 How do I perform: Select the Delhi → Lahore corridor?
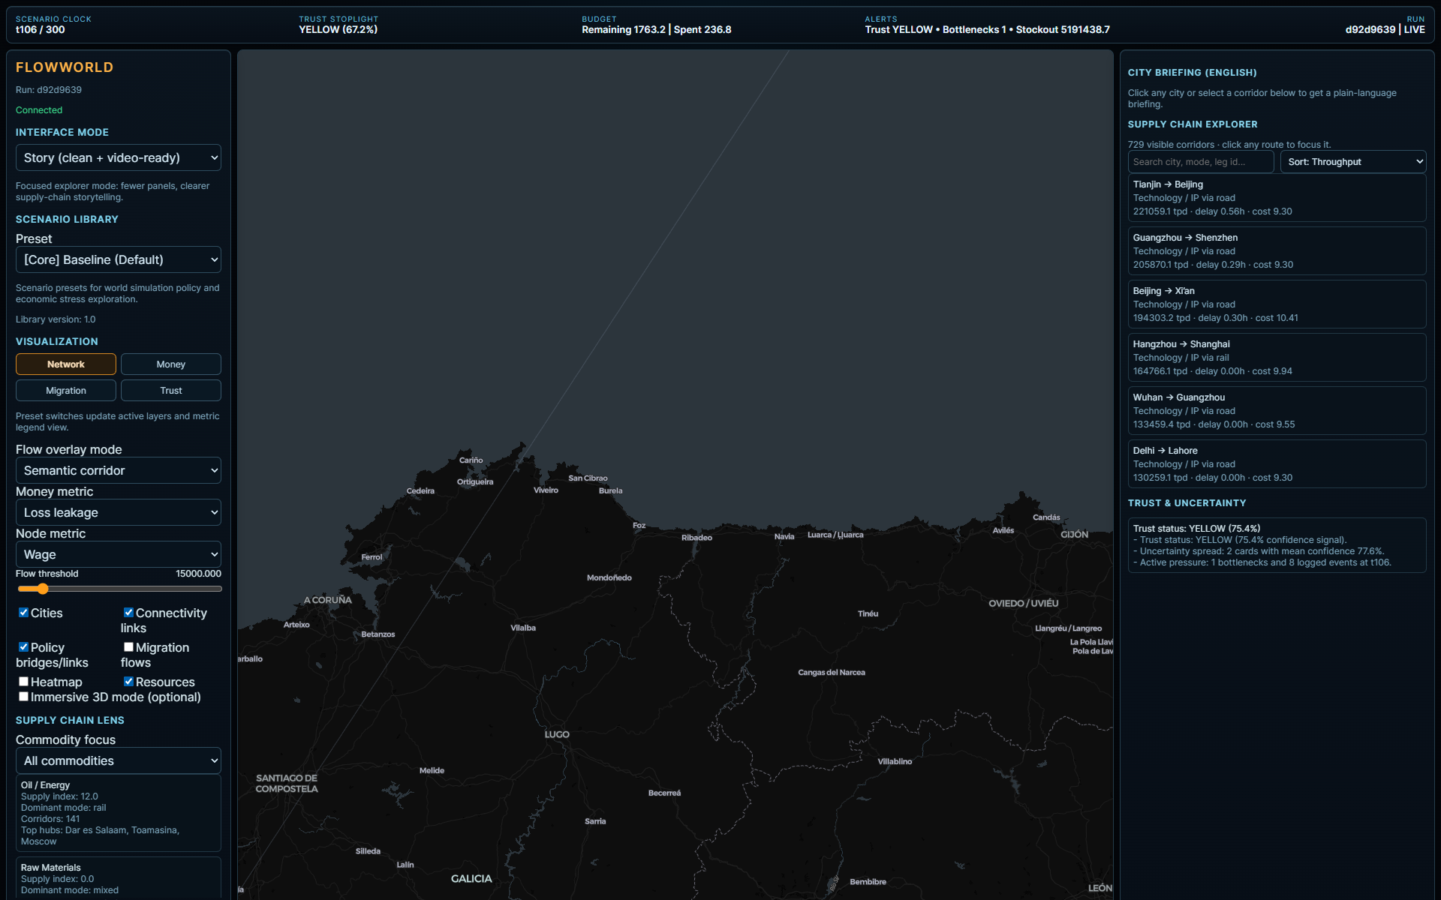tap(1277, 464)
